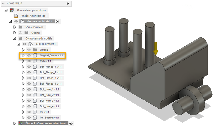This screenshot has width=224, height=131.
Task: Hide the Plate v1:1 body
Action: pos(29,61)
